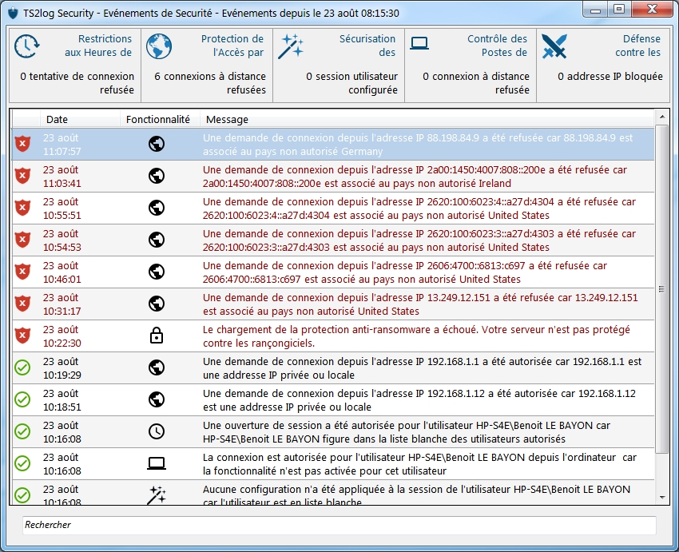The height and width of the screenshot is (552, 679).
Task: Click laptop feature icon in 10:16:08 row
Action: [x=157, y=463]
